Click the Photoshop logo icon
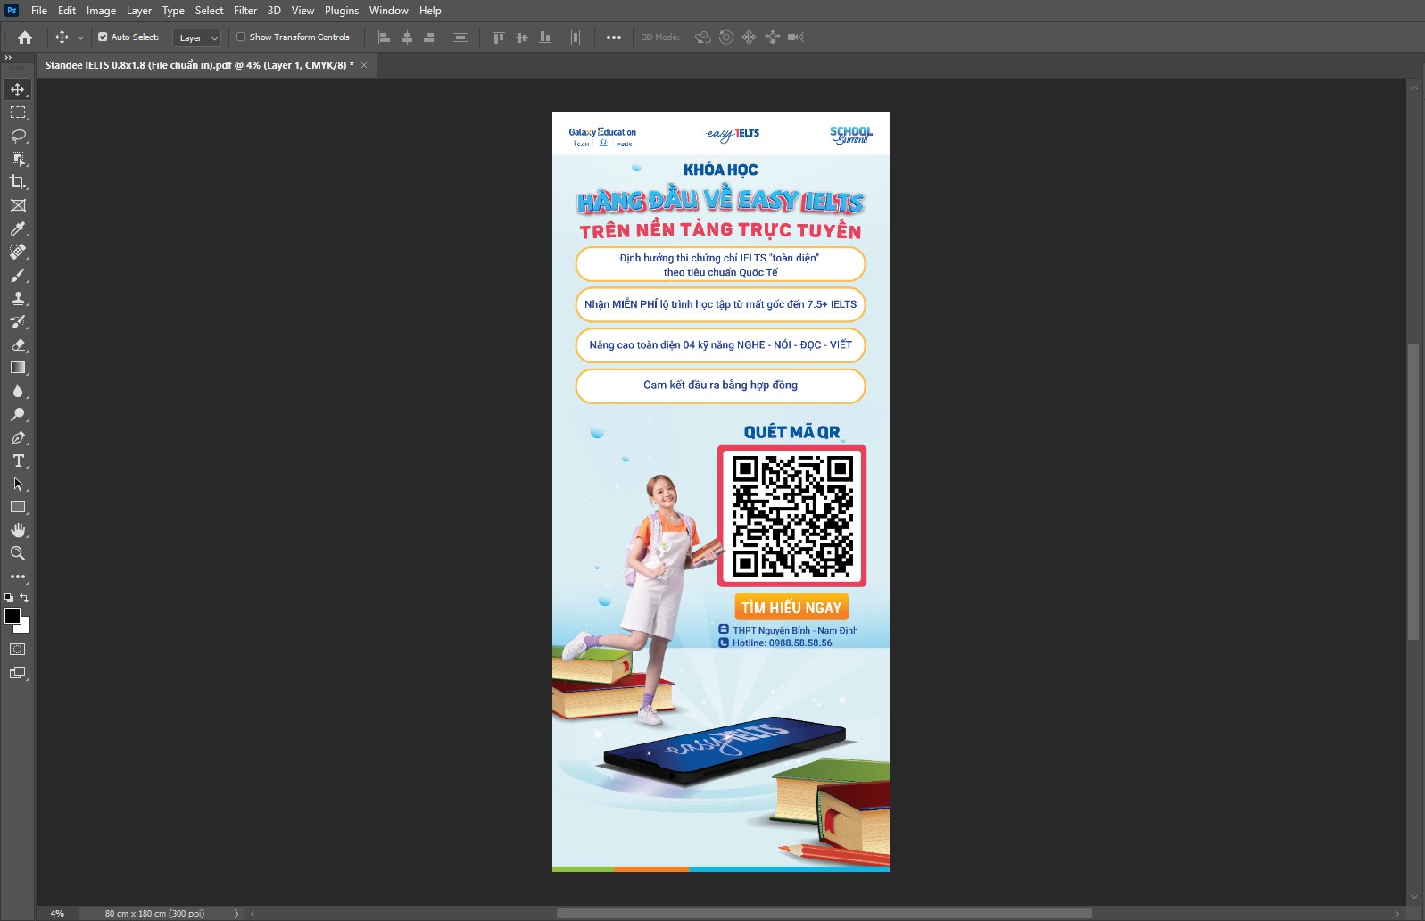This screenshot has height=921, width=1425. (x=12, y=11)
